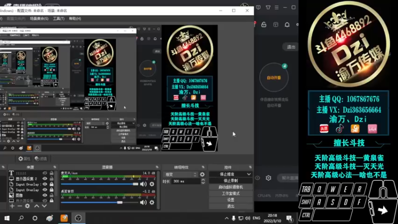Click the shirt skin icon in companion title bar
This screenshot has width=398, height=224.
point(268,7)
